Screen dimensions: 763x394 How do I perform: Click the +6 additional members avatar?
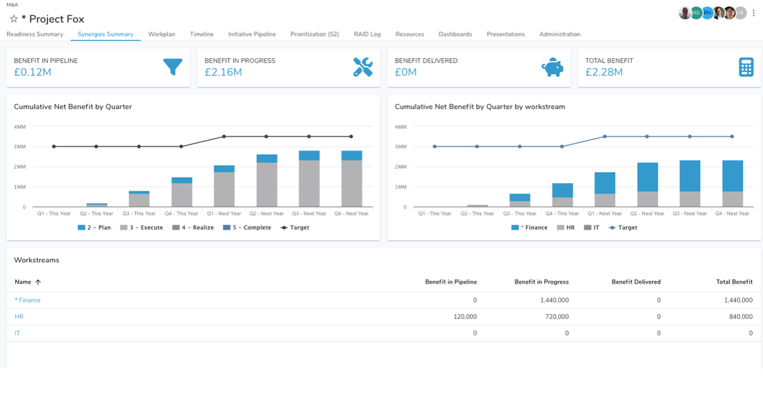pos(740,13)
